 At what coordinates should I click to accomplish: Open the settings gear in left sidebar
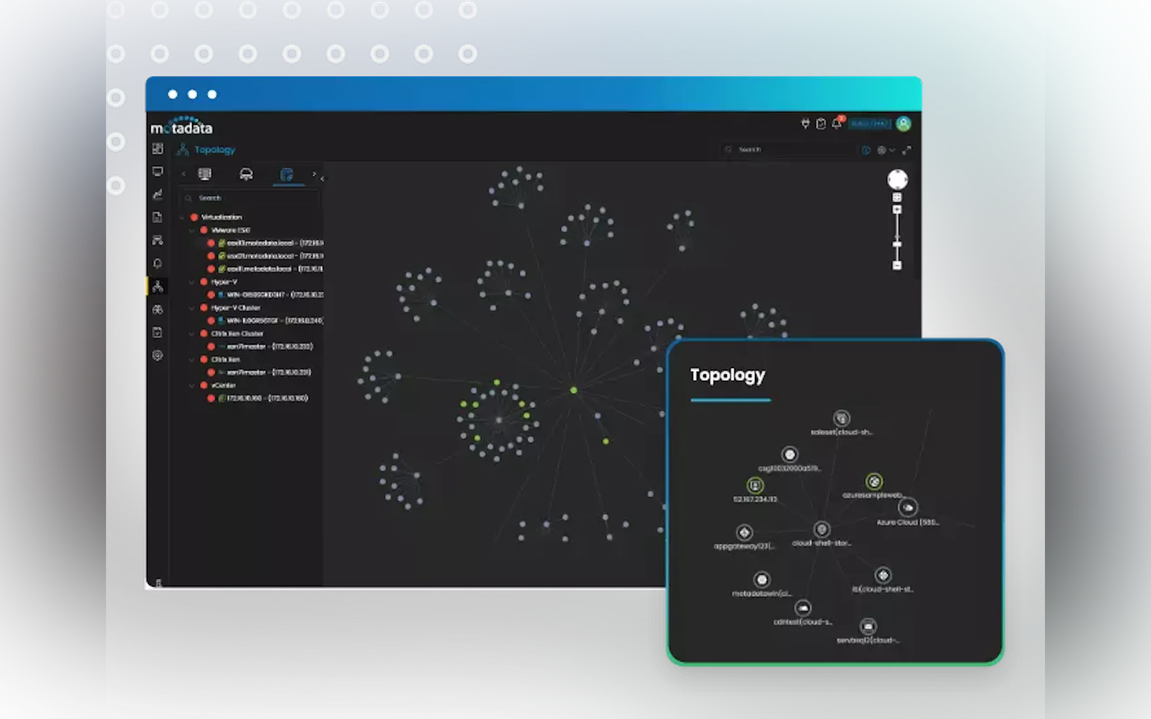(x=158, y=355)
